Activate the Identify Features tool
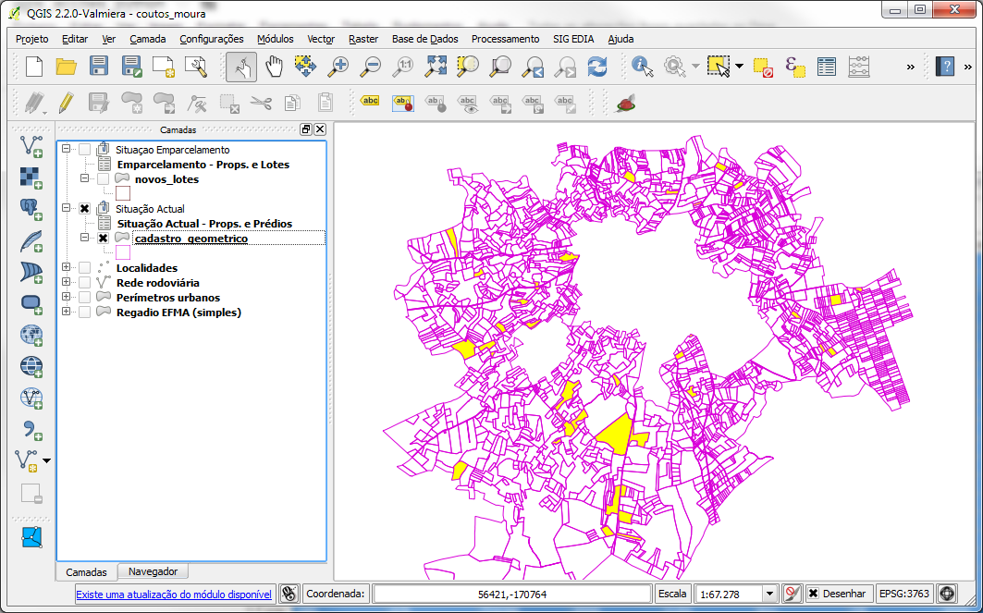The width and height of the screenshot is (983, 613). pyautogui.click(x=642, y=67)
